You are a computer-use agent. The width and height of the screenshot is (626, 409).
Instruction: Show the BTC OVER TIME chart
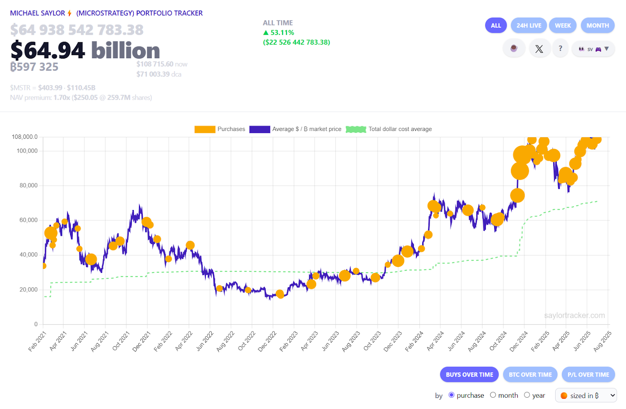click(530, 375)
